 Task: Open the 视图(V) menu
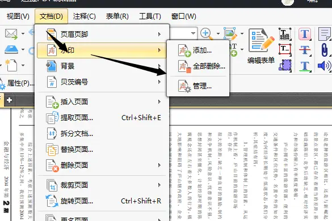[x=18, y=16]
